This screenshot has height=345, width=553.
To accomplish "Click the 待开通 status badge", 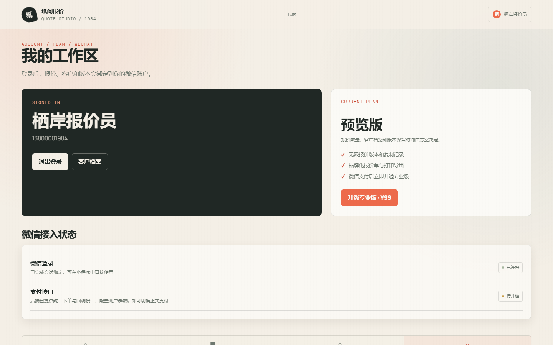I will pyautogui.click(x=510, y=296).
